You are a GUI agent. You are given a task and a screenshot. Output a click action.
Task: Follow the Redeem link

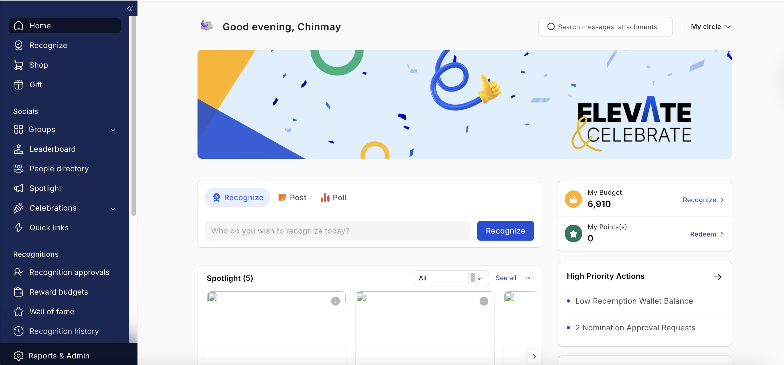pyautogui.click(x=707, y=234)
